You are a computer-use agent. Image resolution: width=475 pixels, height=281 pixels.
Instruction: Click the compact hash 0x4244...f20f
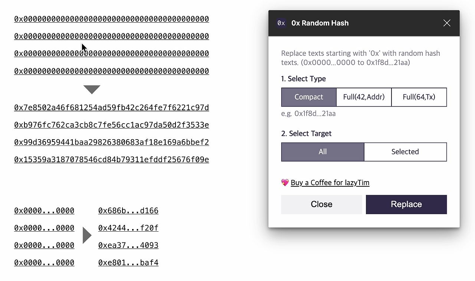pyautogui.click(x=128, y=228)
